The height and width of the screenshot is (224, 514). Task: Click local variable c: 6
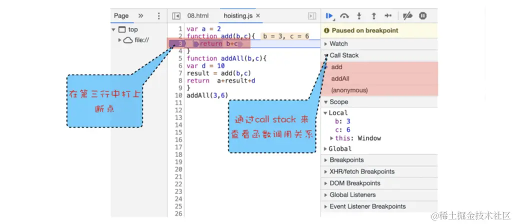342,130
